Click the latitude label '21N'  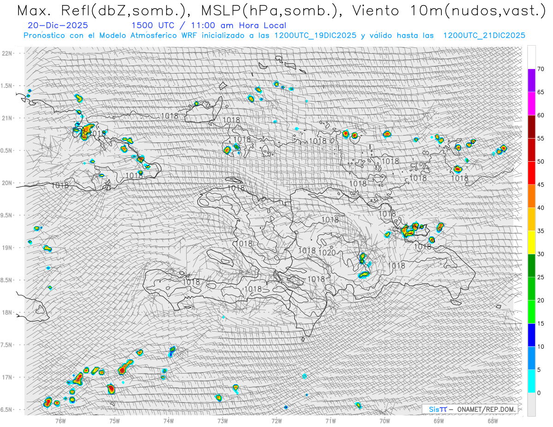point(7,118)
